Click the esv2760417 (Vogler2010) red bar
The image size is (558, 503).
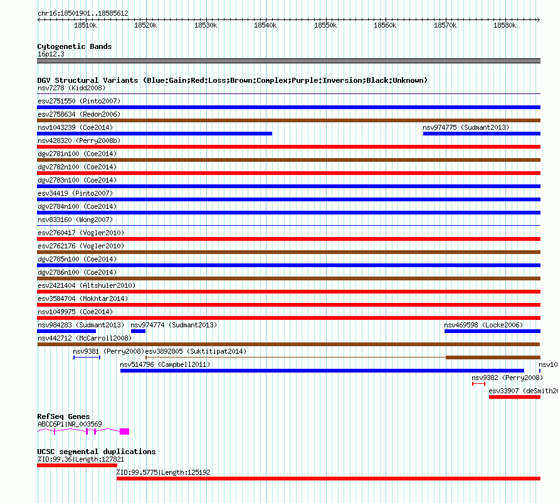click(288, 239)
